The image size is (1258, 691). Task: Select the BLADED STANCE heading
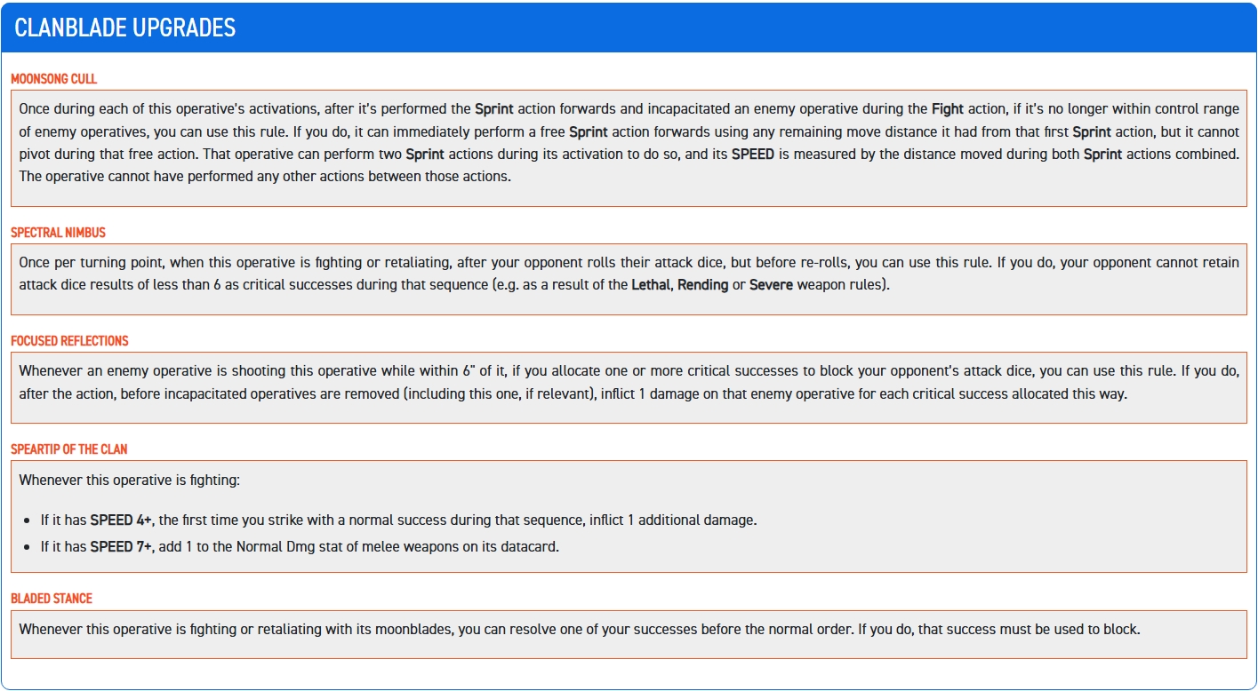52,599
